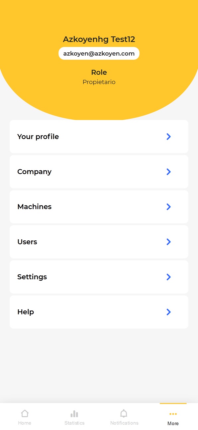Screen dimensions: 198x430
Task: Open the Your profile menu entry
Action: 99,137
